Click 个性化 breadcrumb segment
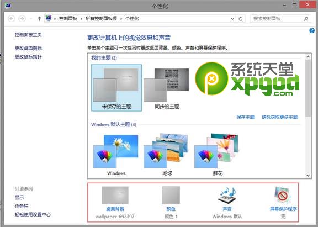 [132, 19]
